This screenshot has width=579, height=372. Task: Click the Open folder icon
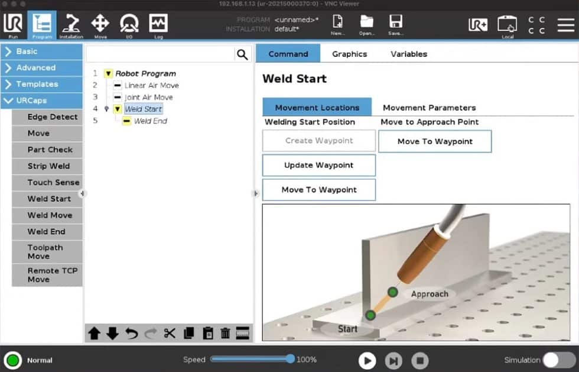pyautogui.click(x=367, y=25)
